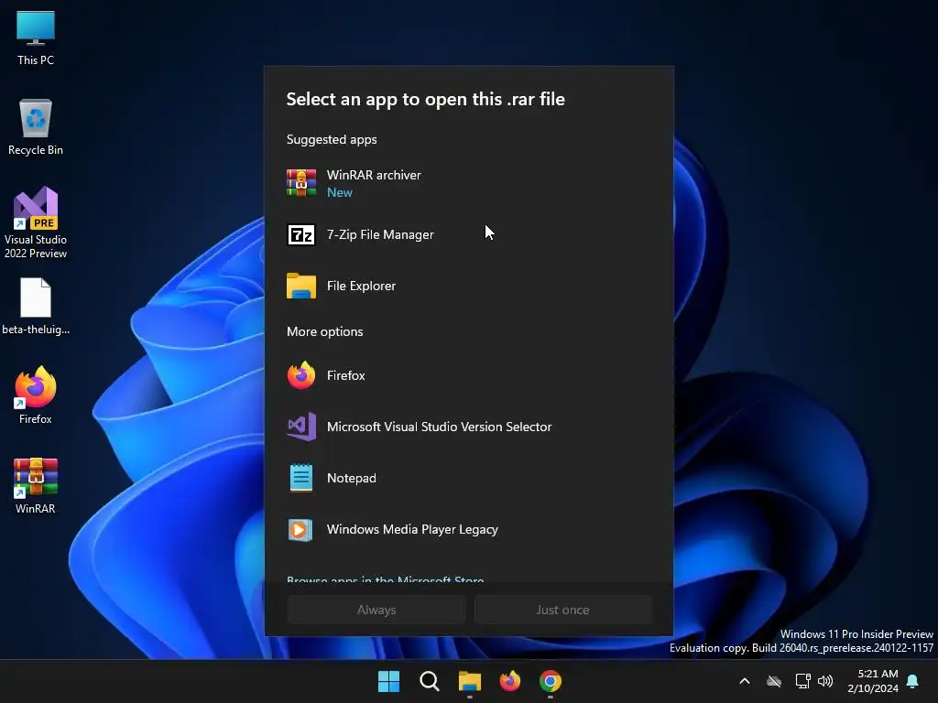Click 'Microsoft Visual Studio Version Selector' text

(x=439, y=427)
